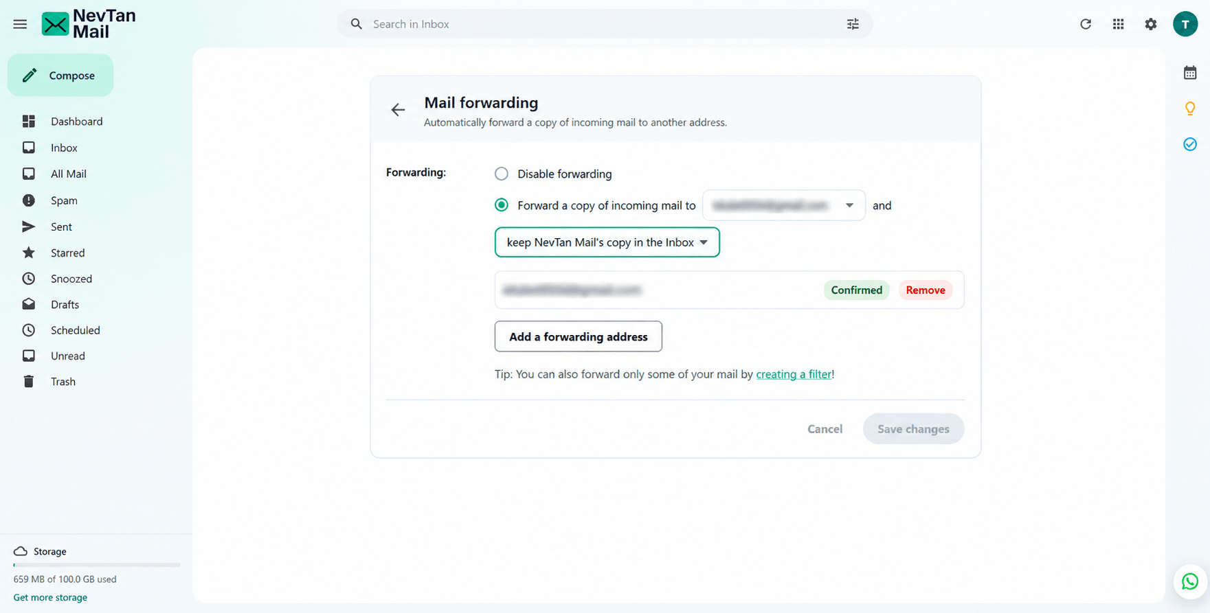Screen dimensions: 1210x613
Task: Click Get more storage link
Action: tap(50, 597)
